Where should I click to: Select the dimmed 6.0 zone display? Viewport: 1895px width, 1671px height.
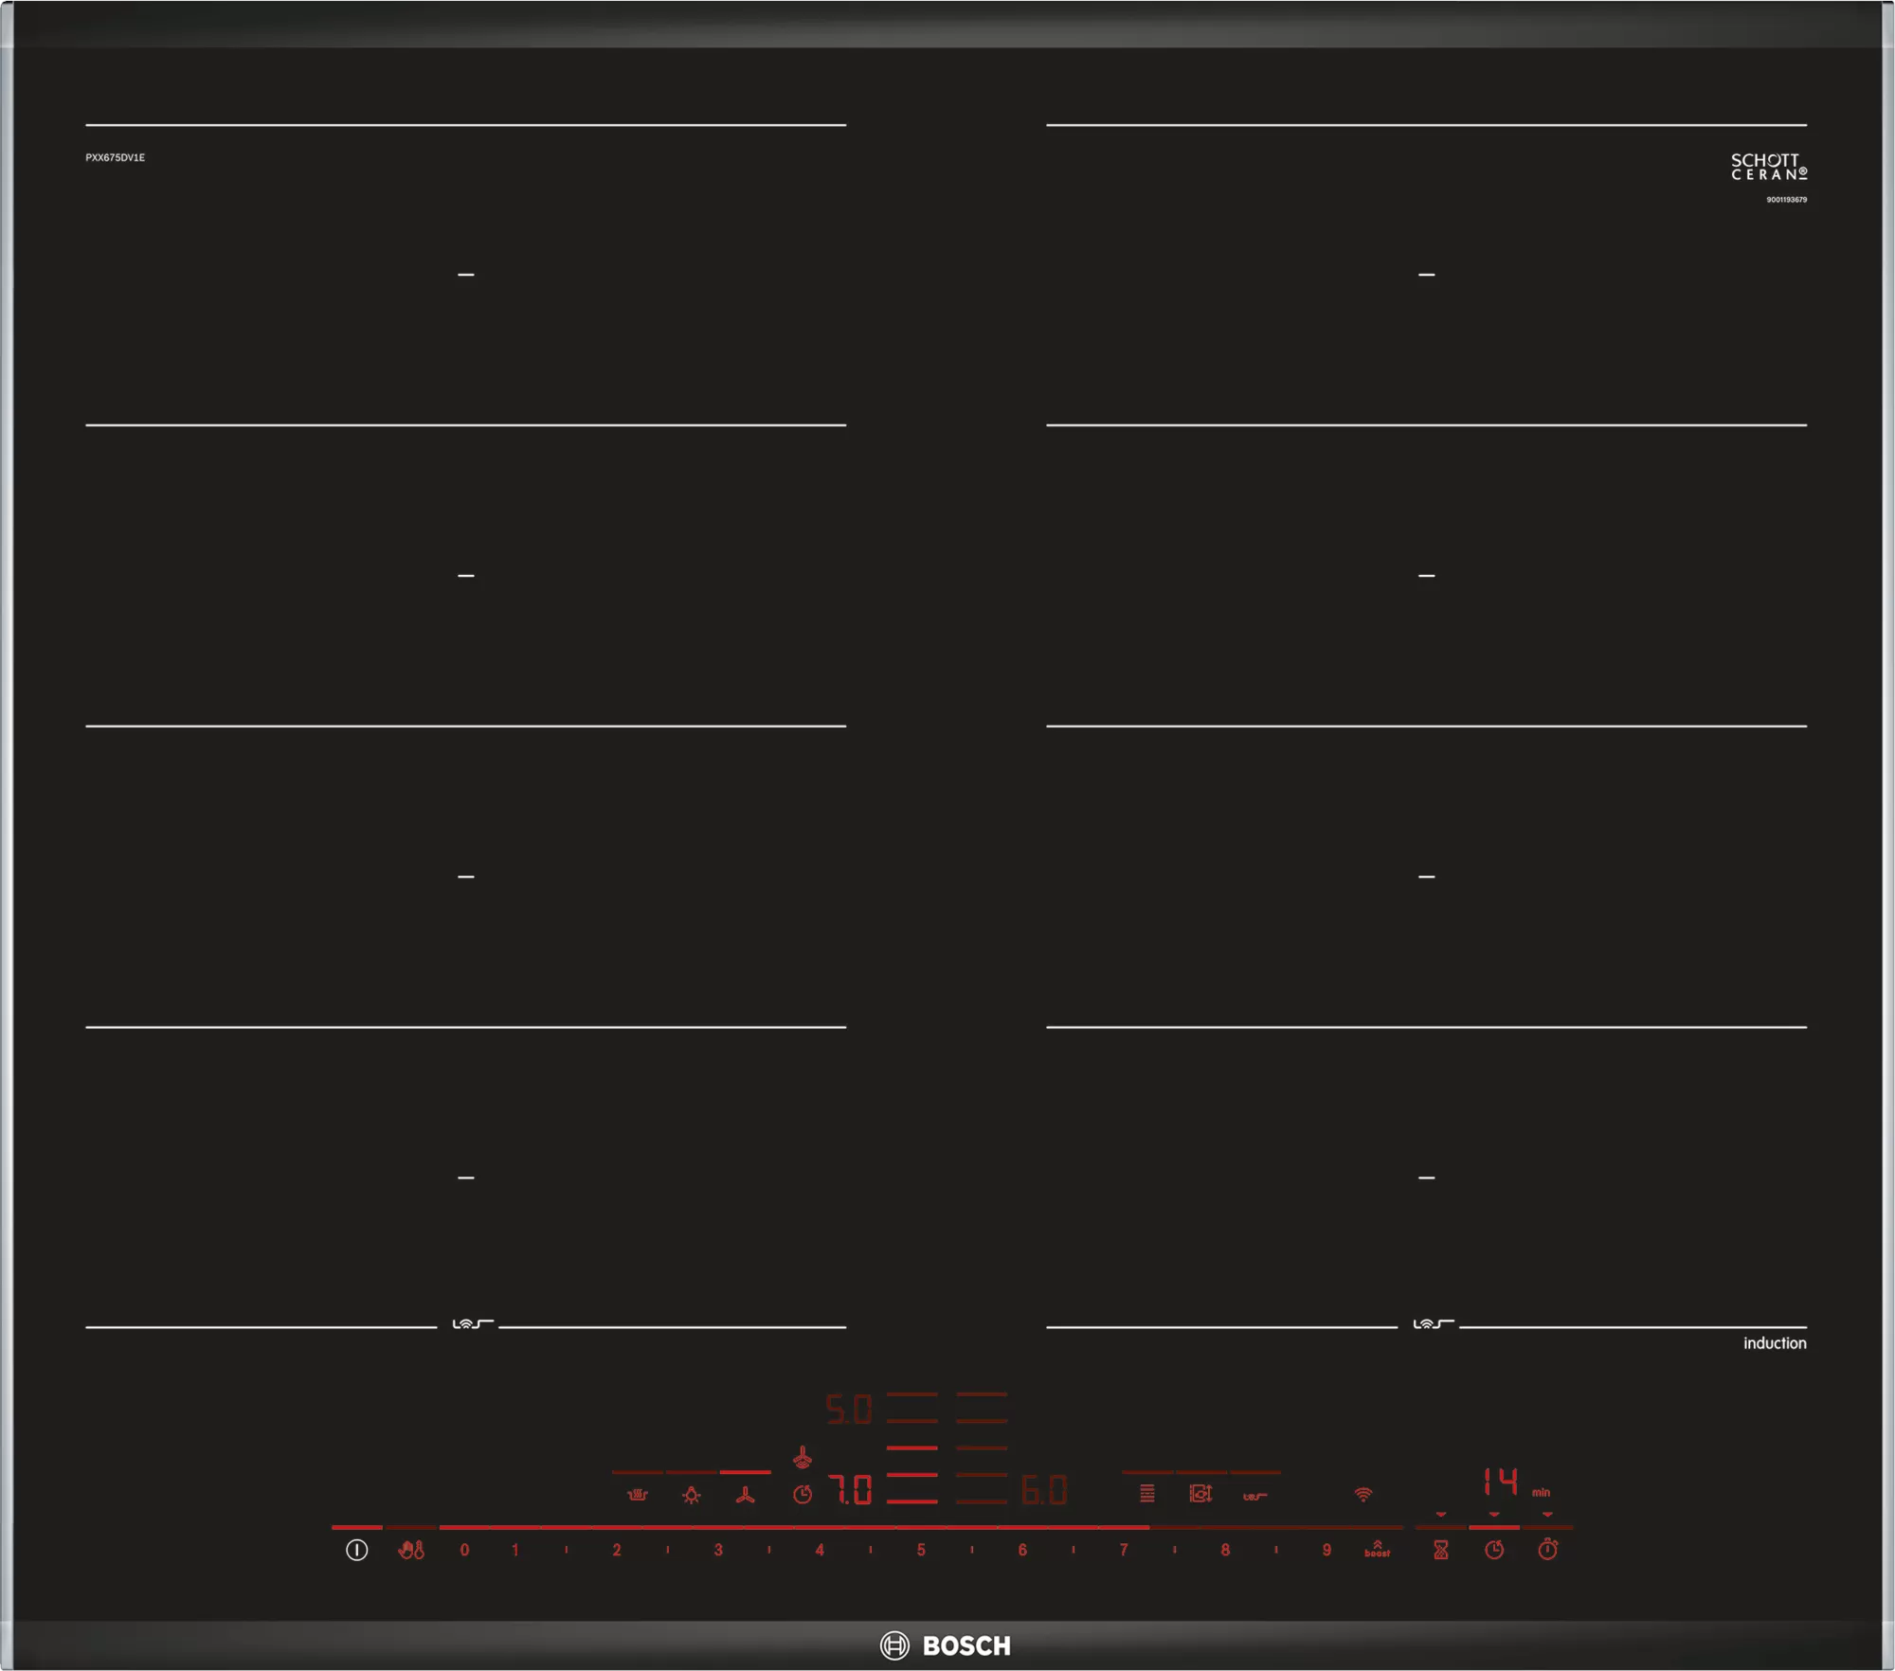click(x=1044, y=1490)
